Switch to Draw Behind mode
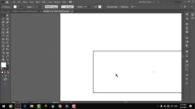 click(5, 76)
